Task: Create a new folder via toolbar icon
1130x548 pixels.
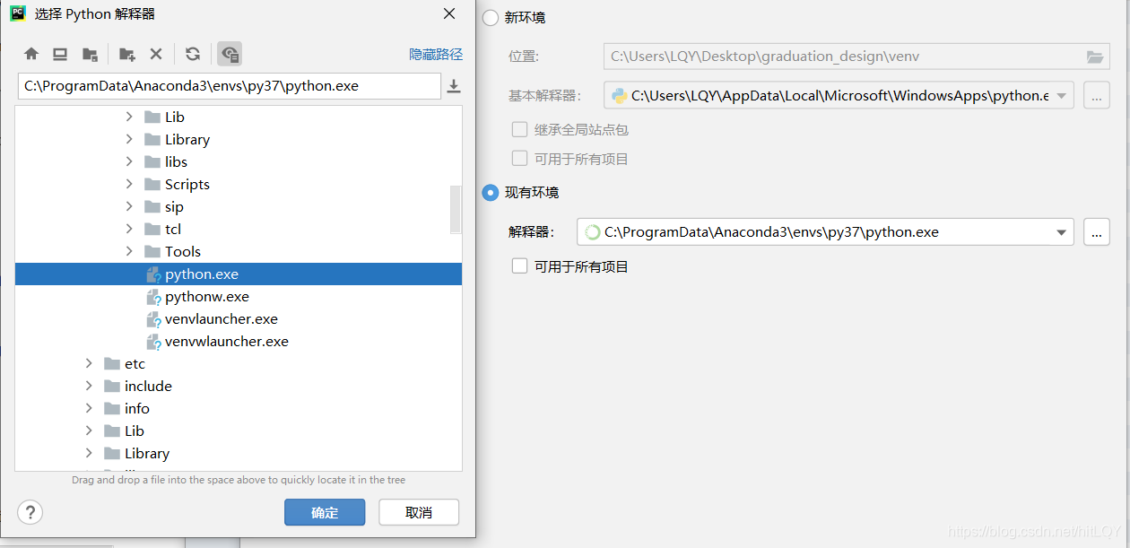Action: point(127,54)
